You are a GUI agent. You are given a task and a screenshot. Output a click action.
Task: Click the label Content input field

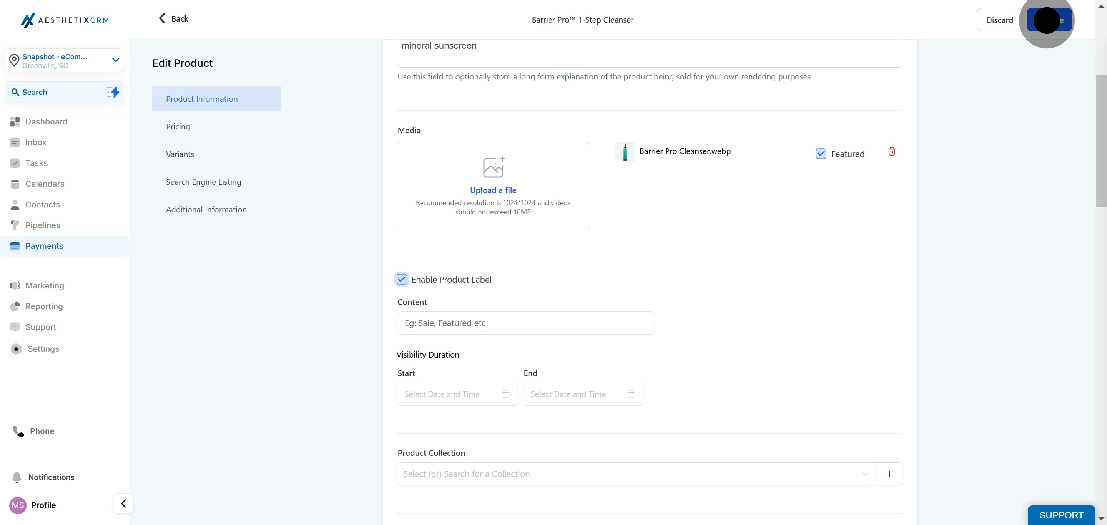tap(525, 323)
